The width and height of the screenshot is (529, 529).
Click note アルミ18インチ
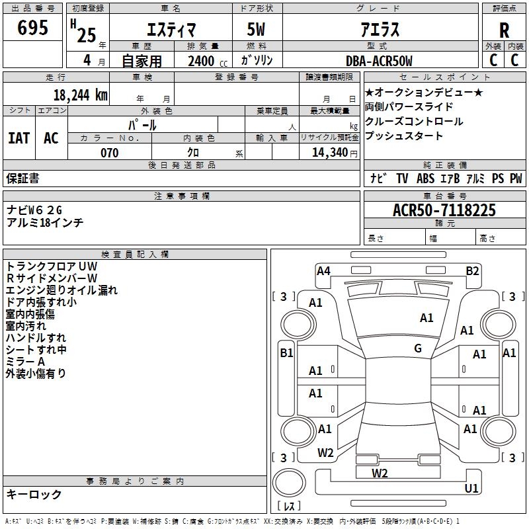pyautogui.click(x=45, y=222)
